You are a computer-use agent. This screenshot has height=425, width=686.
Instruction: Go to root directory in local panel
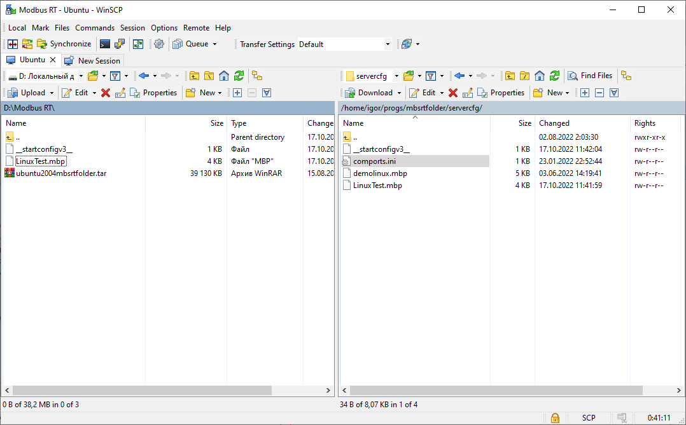[x=209, y=76]
